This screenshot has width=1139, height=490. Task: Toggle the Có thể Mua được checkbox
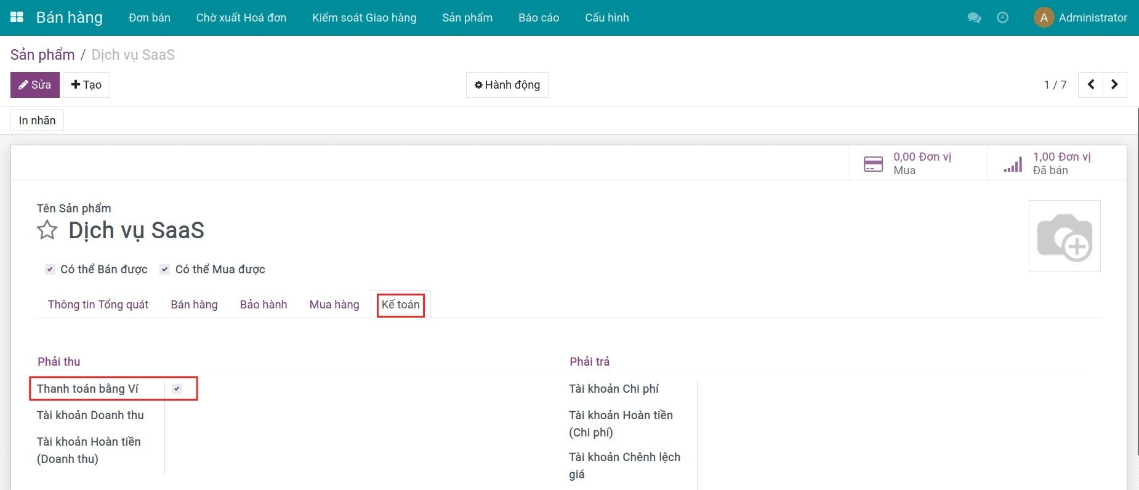click(x=164, y=270)
